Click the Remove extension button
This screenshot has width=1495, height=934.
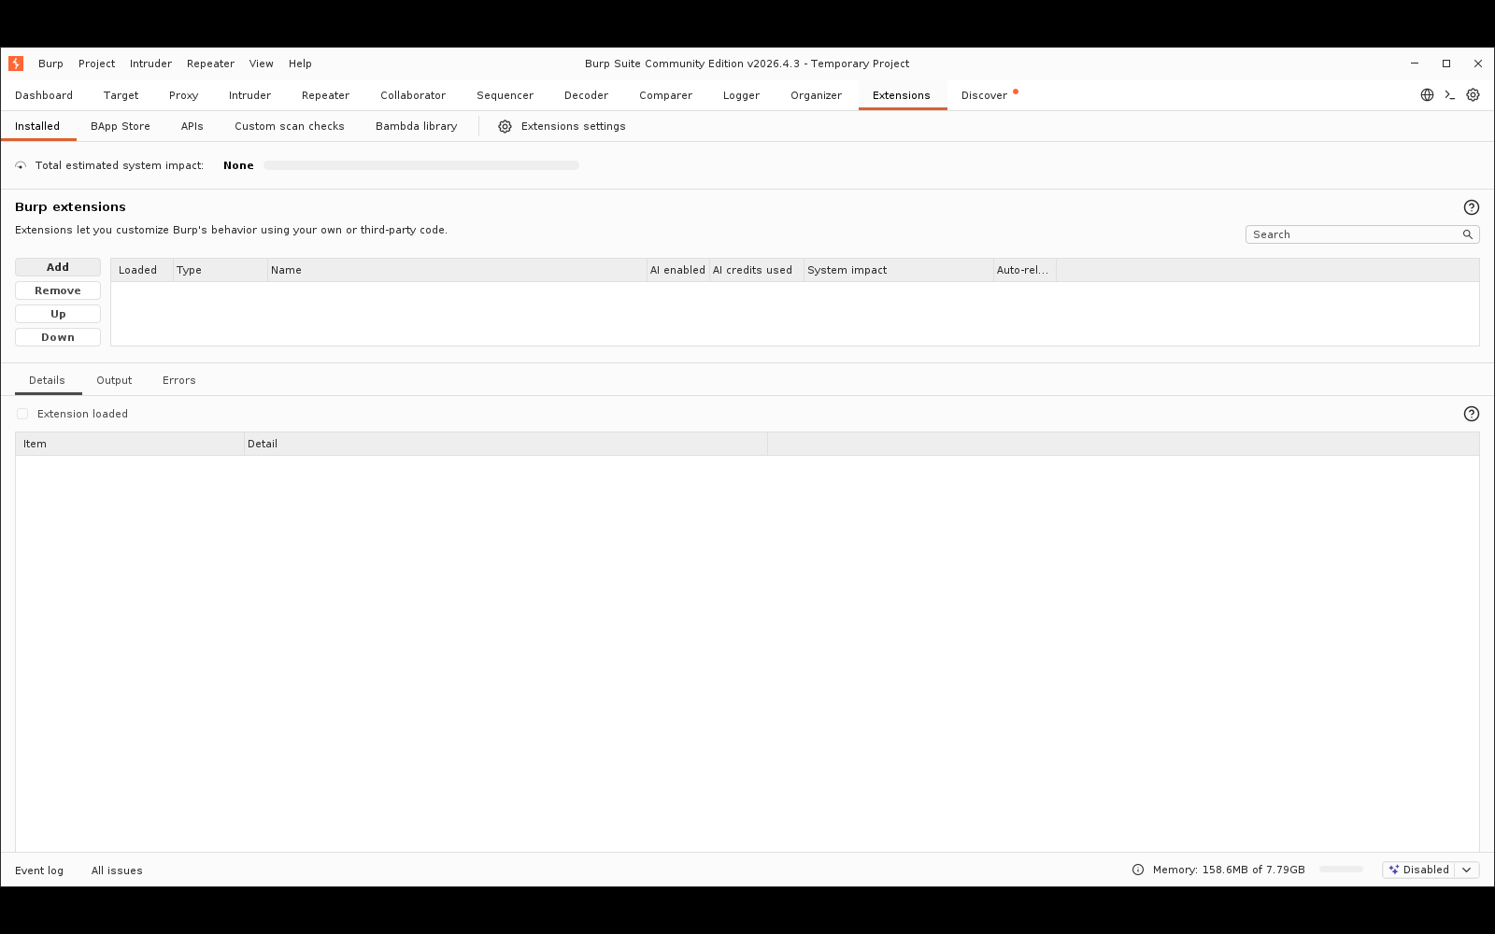[58, 290]
